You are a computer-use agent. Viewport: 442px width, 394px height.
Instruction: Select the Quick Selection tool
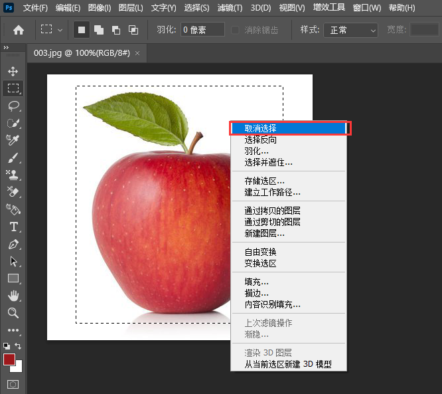click(x=13, y=123)
